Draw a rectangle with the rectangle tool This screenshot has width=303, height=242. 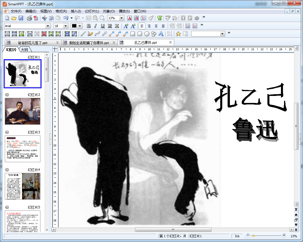click(x=132, y=34)
